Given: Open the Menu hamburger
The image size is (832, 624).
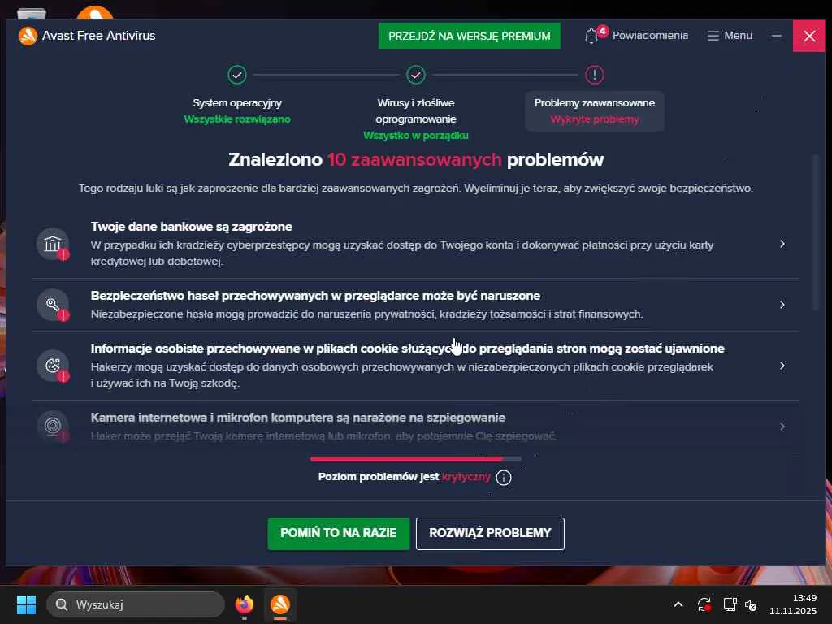Looking at the screenshot, I should (730, 36).
